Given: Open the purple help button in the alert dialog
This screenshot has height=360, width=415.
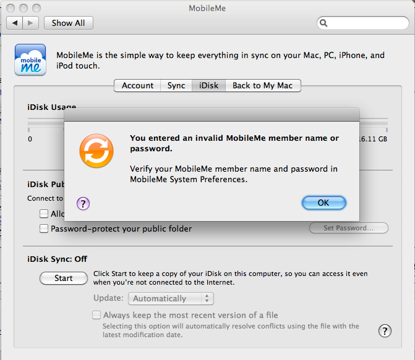Looking at the screenshot, I should pos(83,204).
